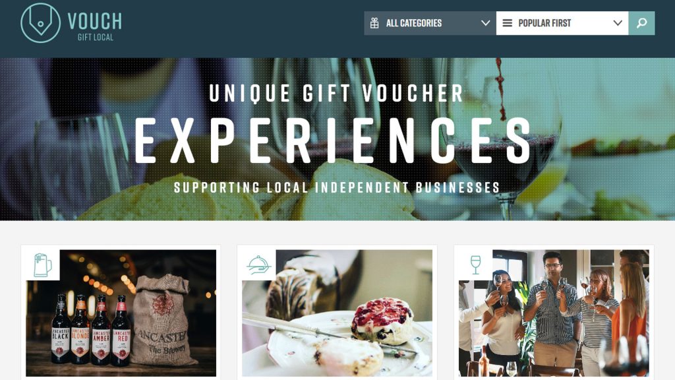This screenshot has height=380, width=675.
Task: Click the serving cloche dining icon
Action: click(258, 265)
